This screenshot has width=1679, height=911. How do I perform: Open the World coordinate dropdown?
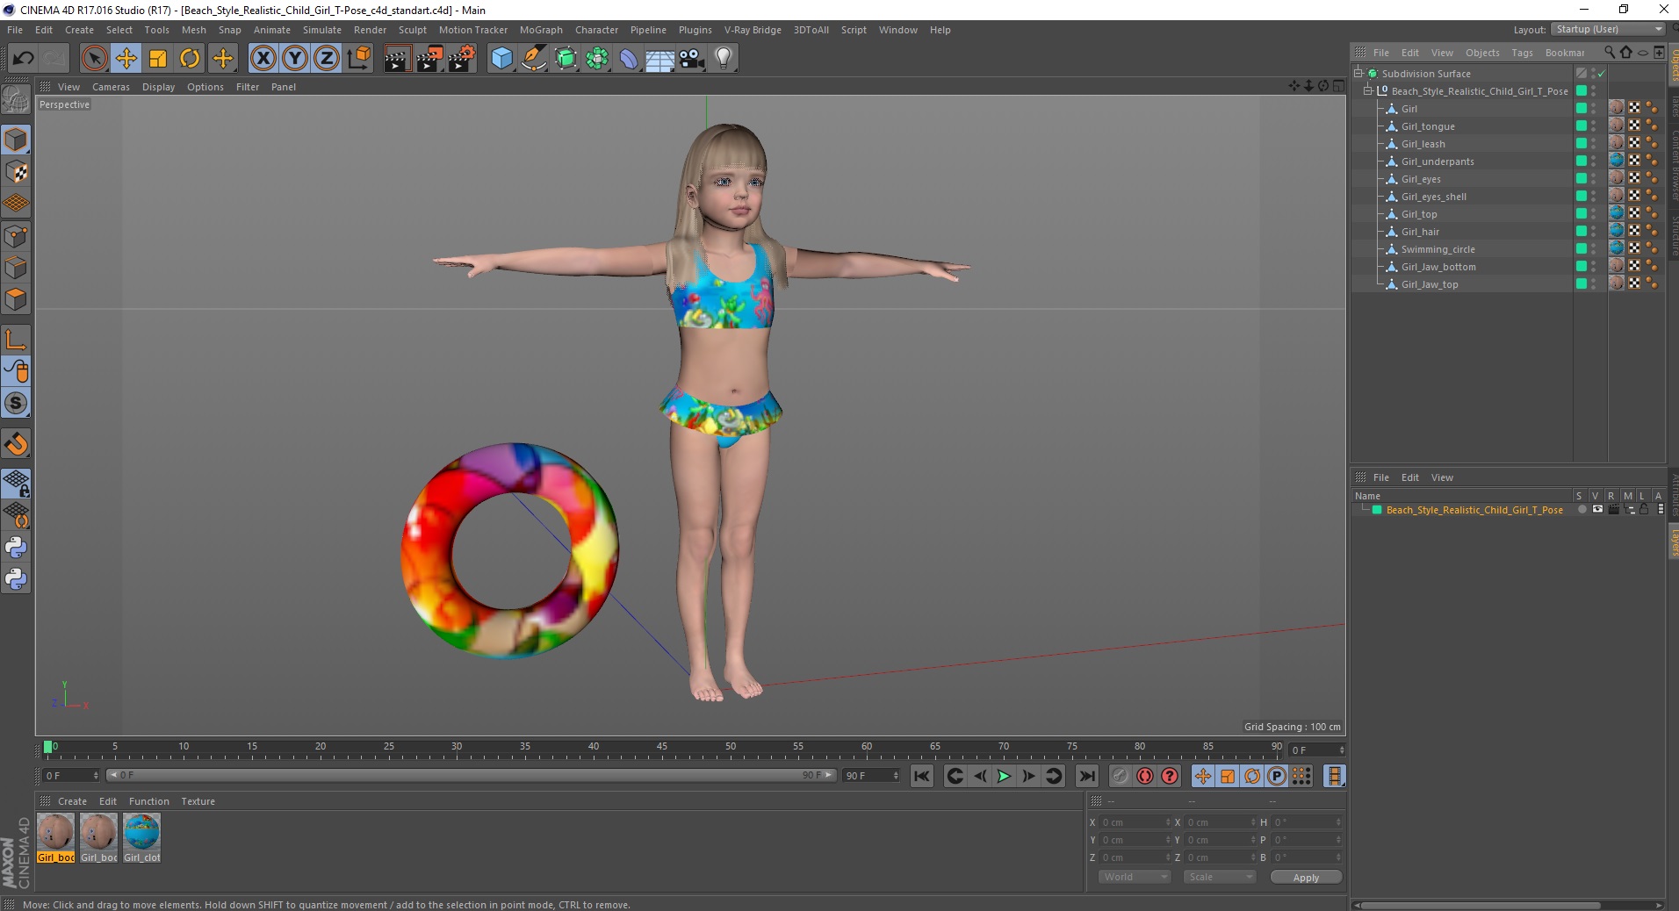coord(1135,877)
